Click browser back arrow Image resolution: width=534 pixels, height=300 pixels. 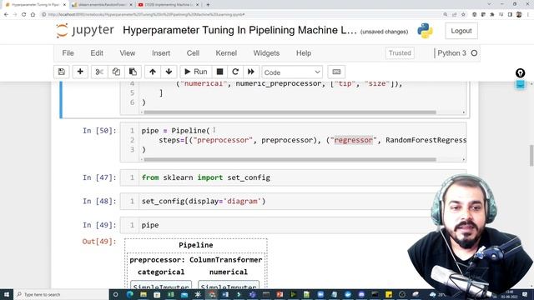pyautogui.click(x=6, y=15)
